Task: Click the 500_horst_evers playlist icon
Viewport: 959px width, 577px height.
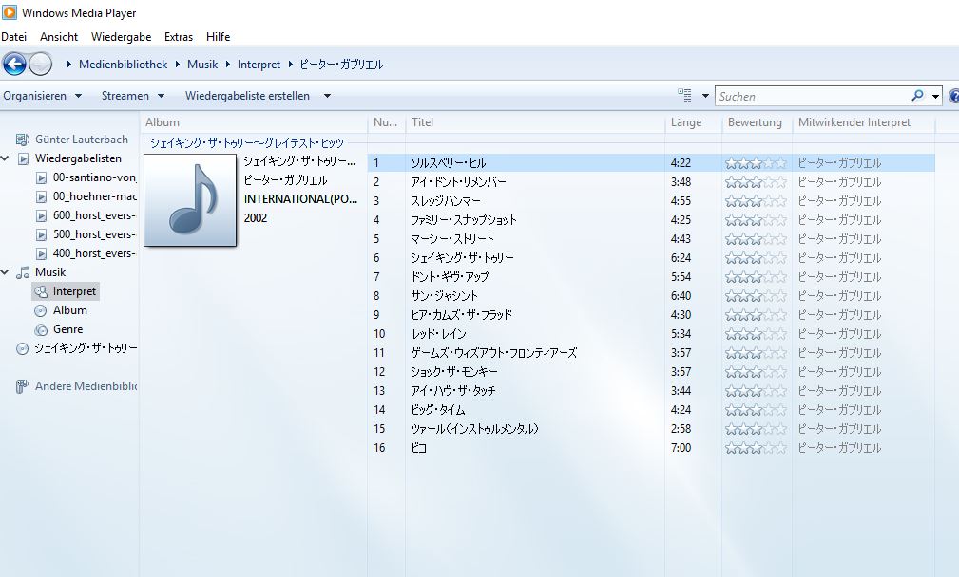Action: click(x=41, y=234)
